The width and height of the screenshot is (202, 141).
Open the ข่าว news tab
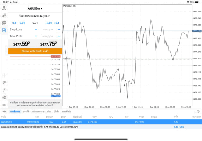[x=49, y=112]
